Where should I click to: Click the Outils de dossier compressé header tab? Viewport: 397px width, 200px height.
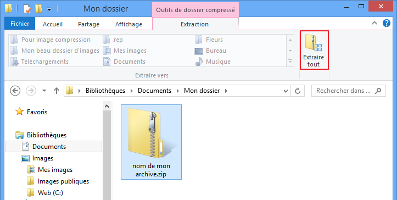(195, 10)
